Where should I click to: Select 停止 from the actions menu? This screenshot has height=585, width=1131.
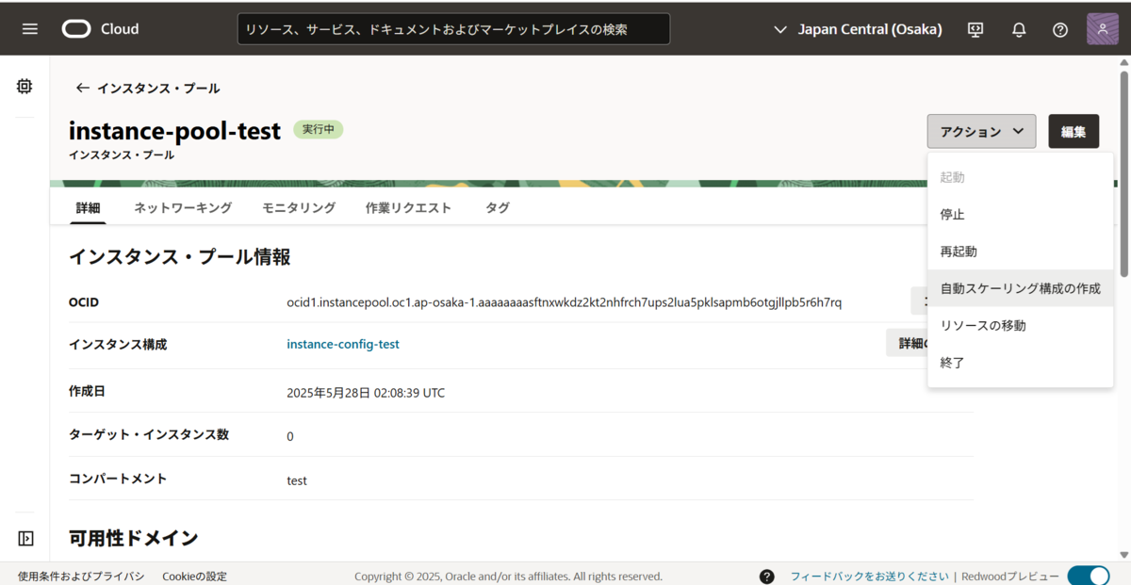1021,214
